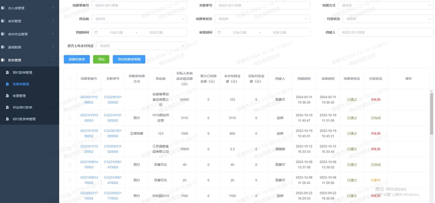Open the 待付款表单管理 menu item
The image size is (435, 203).
[x=29, y=119]
